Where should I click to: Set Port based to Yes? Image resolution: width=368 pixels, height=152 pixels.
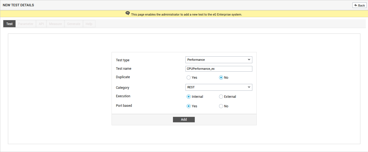189,106
